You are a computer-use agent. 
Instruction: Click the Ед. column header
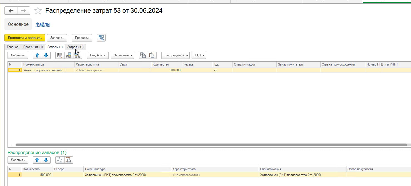point(223,64)
